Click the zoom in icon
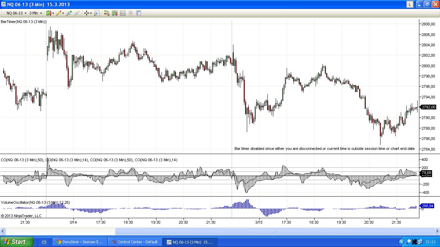The width and height of the screenshot is (440, 247). (69, 13)
